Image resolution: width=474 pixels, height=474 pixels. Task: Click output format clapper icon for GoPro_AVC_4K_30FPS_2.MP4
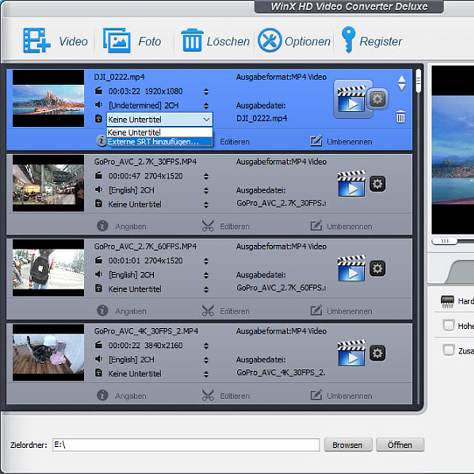point(351,353)
